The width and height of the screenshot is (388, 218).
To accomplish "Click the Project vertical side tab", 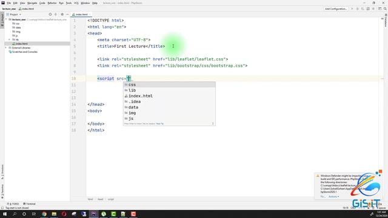I will (x=2, y=20).
